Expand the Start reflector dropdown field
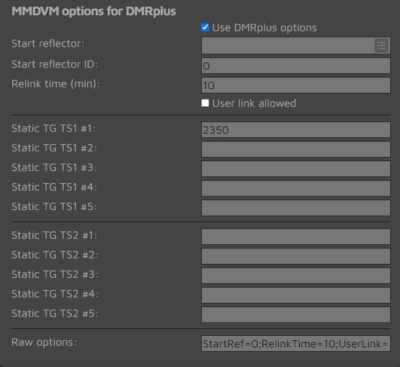Screen dimensions: 400x367 tap(295, 46)
